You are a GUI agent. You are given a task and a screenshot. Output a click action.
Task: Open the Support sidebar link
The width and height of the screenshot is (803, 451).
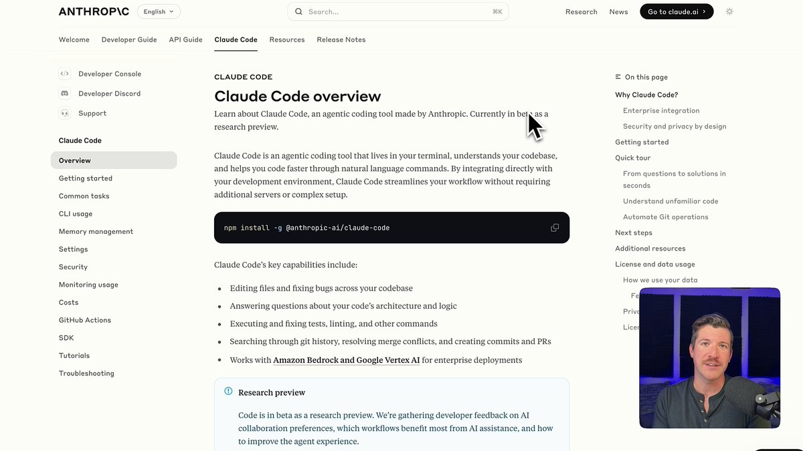click(x=92, y=113)
